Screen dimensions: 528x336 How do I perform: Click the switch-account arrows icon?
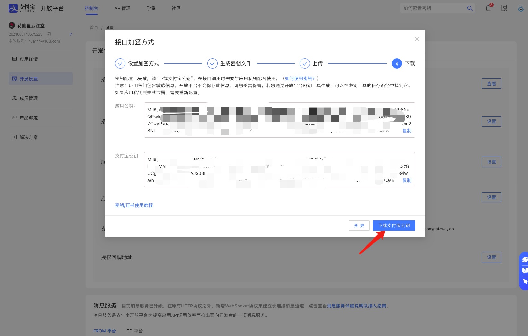point(71,34)
